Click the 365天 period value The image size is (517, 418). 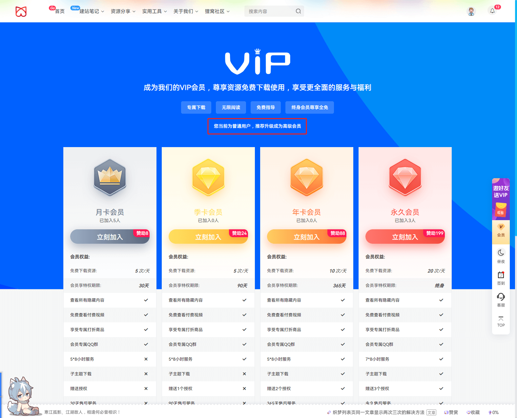point(340,286)
